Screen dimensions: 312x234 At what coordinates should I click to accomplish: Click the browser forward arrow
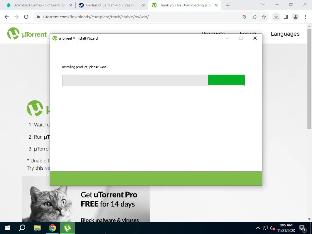coord(16,17)
